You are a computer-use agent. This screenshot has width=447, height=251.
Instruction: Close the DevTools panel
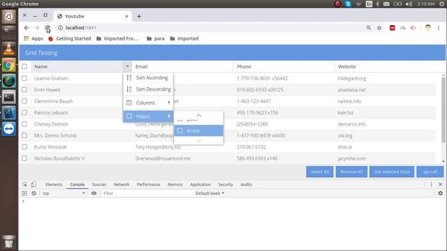[x=440, y=184]
